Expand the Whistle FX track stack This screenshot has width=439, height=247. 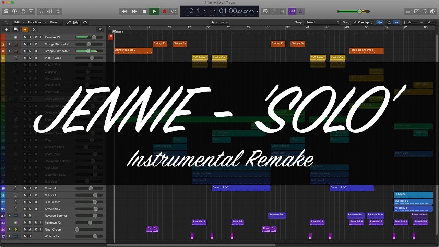(x=9, y=236)
